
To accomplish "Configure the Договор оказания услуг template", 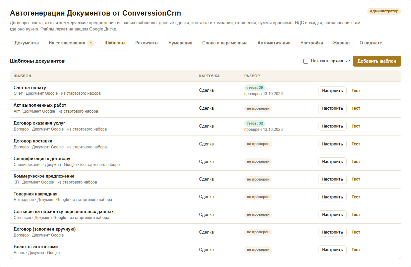I will (x=332, y=126).
